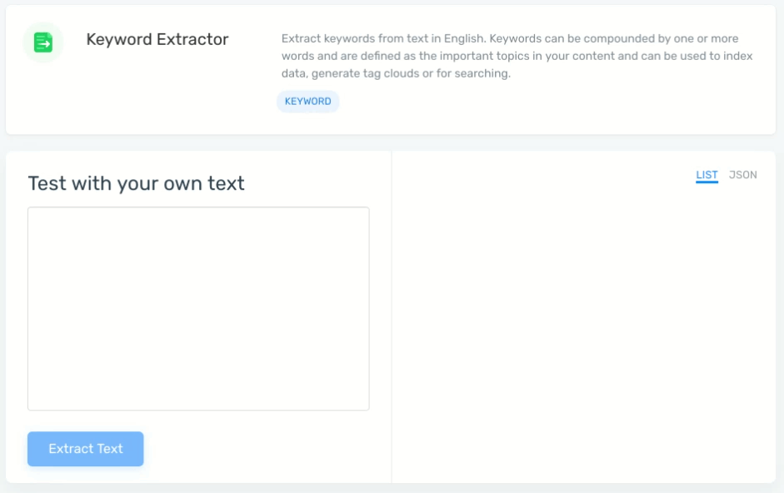Select the Test with your own text heading
Screen dimensions: 784x493
[136, 183]
